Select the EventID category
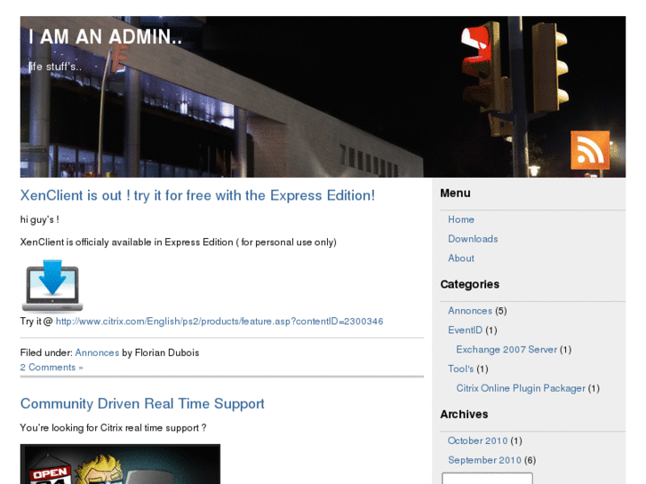This screenshot has height=484, width=646. tap(465, 330)
